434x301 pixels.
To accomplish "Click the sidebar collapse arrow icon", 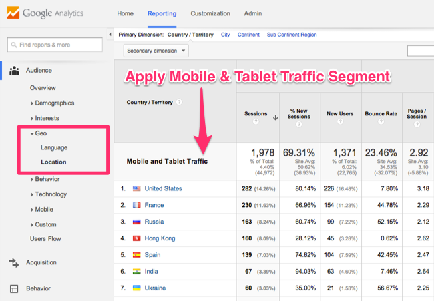I will [110, 35].
